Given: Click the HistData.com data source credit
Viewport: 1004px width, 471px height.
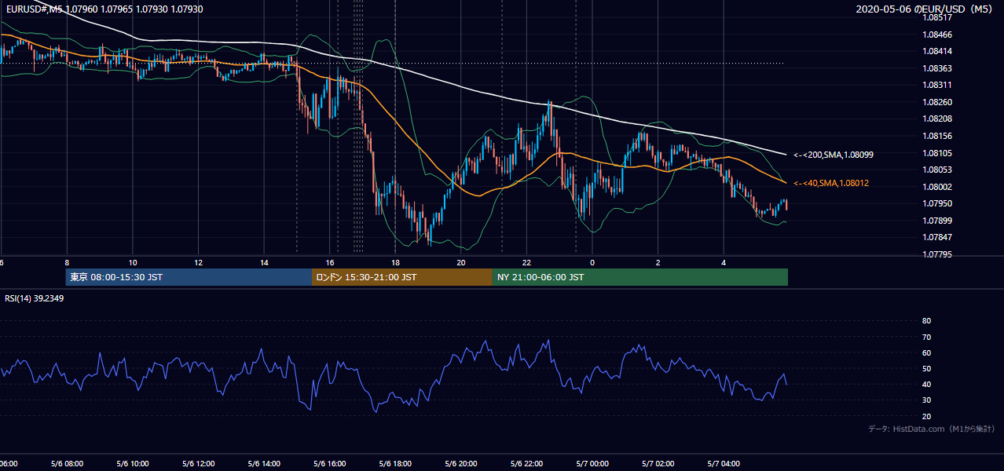Looking at the screenshot, I should 932,429.
